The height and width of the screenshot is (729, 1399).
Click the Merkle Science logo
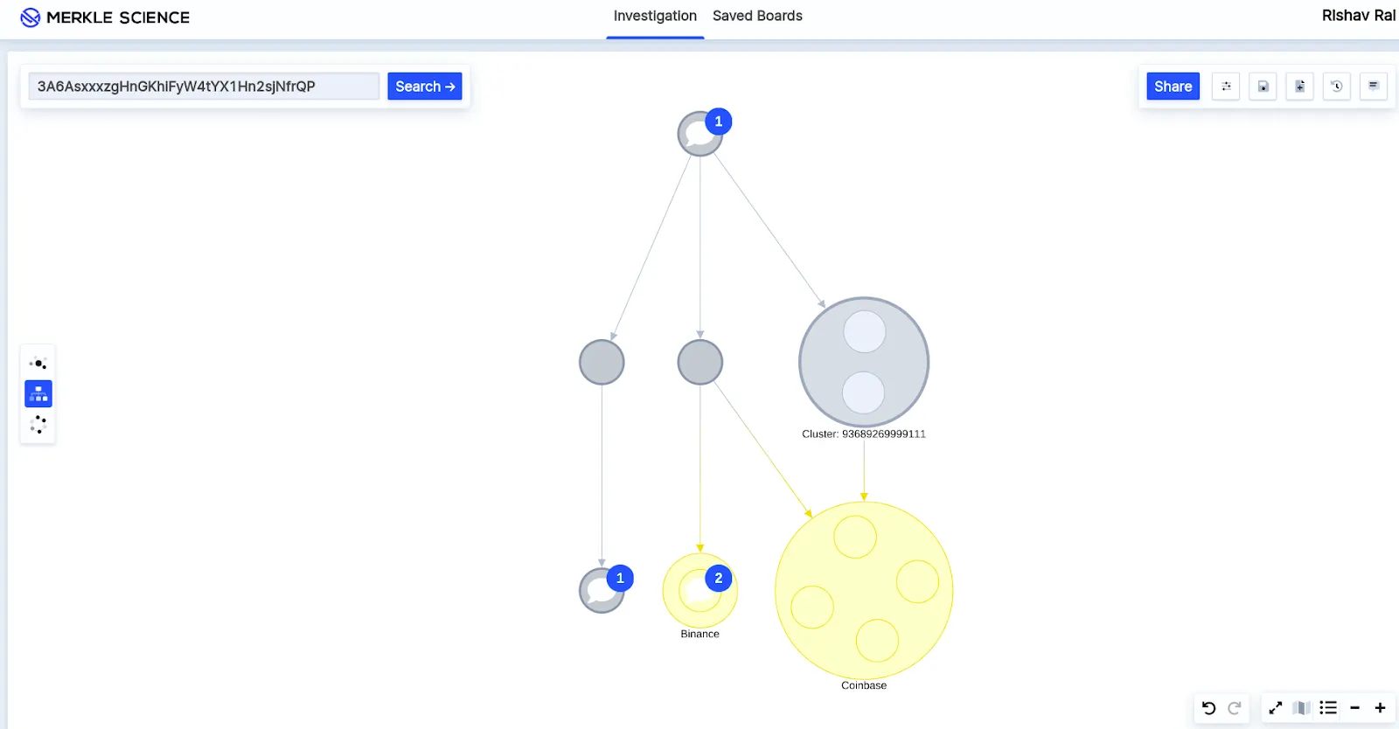[x=105, y=17]
